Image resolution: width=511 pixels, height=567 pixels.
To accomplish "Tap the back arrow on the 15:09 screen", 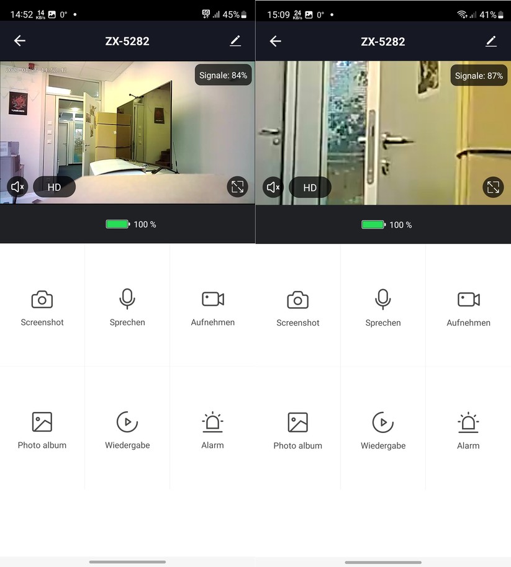I will pos(276,41).
